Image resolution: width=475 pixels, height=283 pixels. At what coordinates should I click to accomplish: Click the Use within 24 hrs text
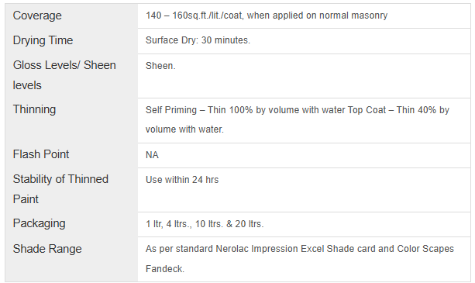(x=182, y=180)
